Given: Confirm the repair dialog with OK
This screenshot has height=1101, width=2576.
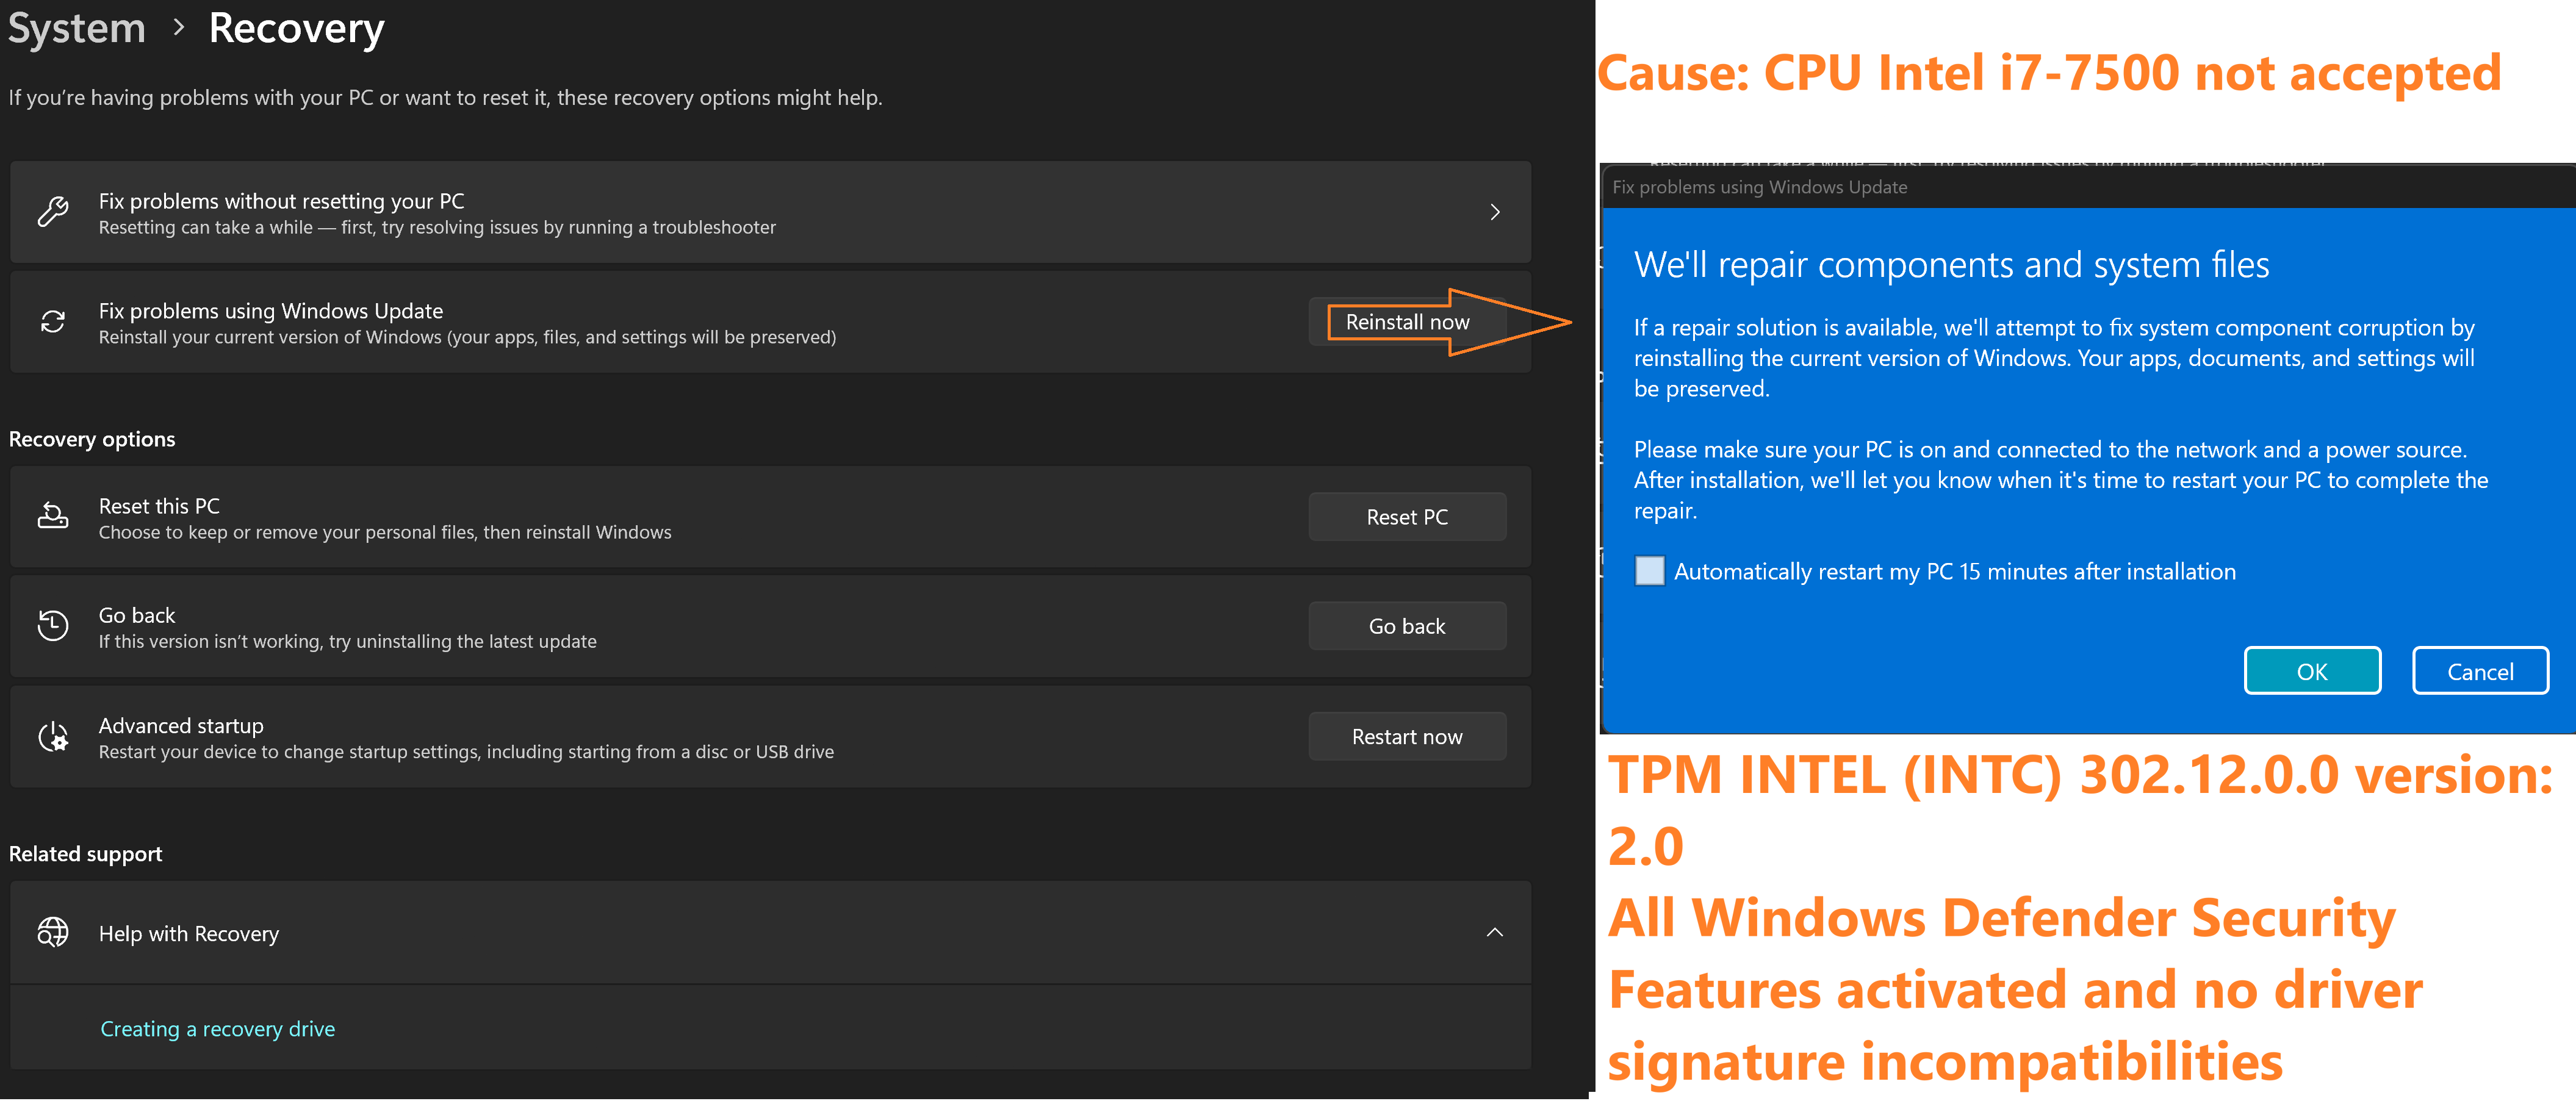Looking at the screenshot, I should coord(2311,671).
